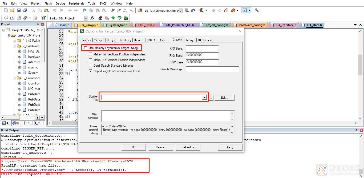Open the Scatter File dropdown
This screenshot has width=364, height=178.
[204, 98]
